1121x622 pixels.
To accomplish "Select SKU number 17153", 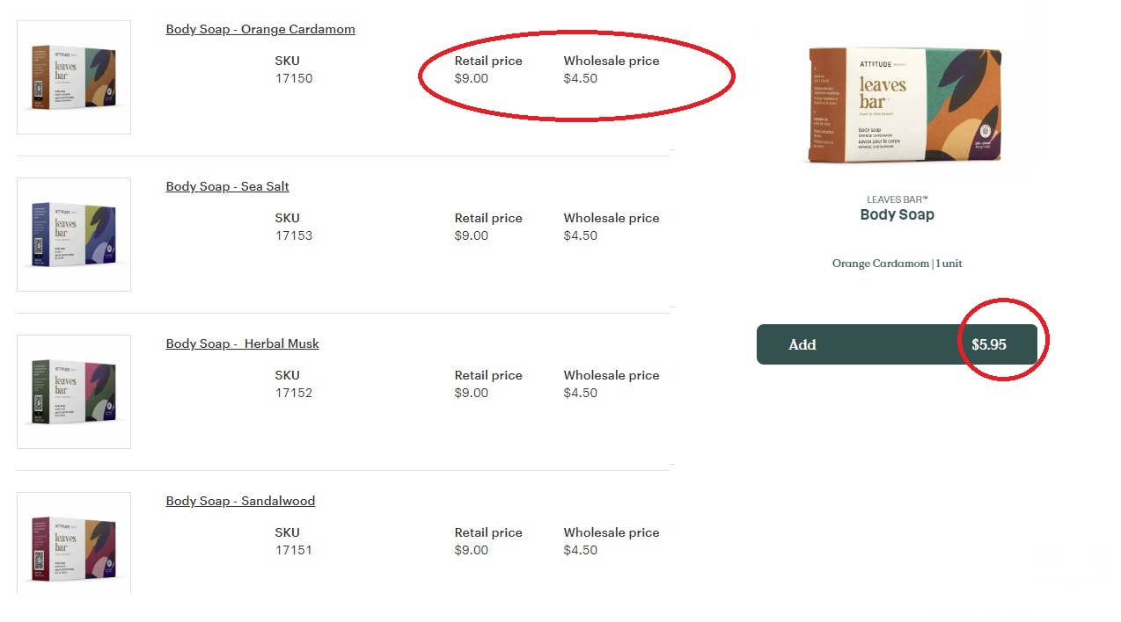I will [294, 235].
